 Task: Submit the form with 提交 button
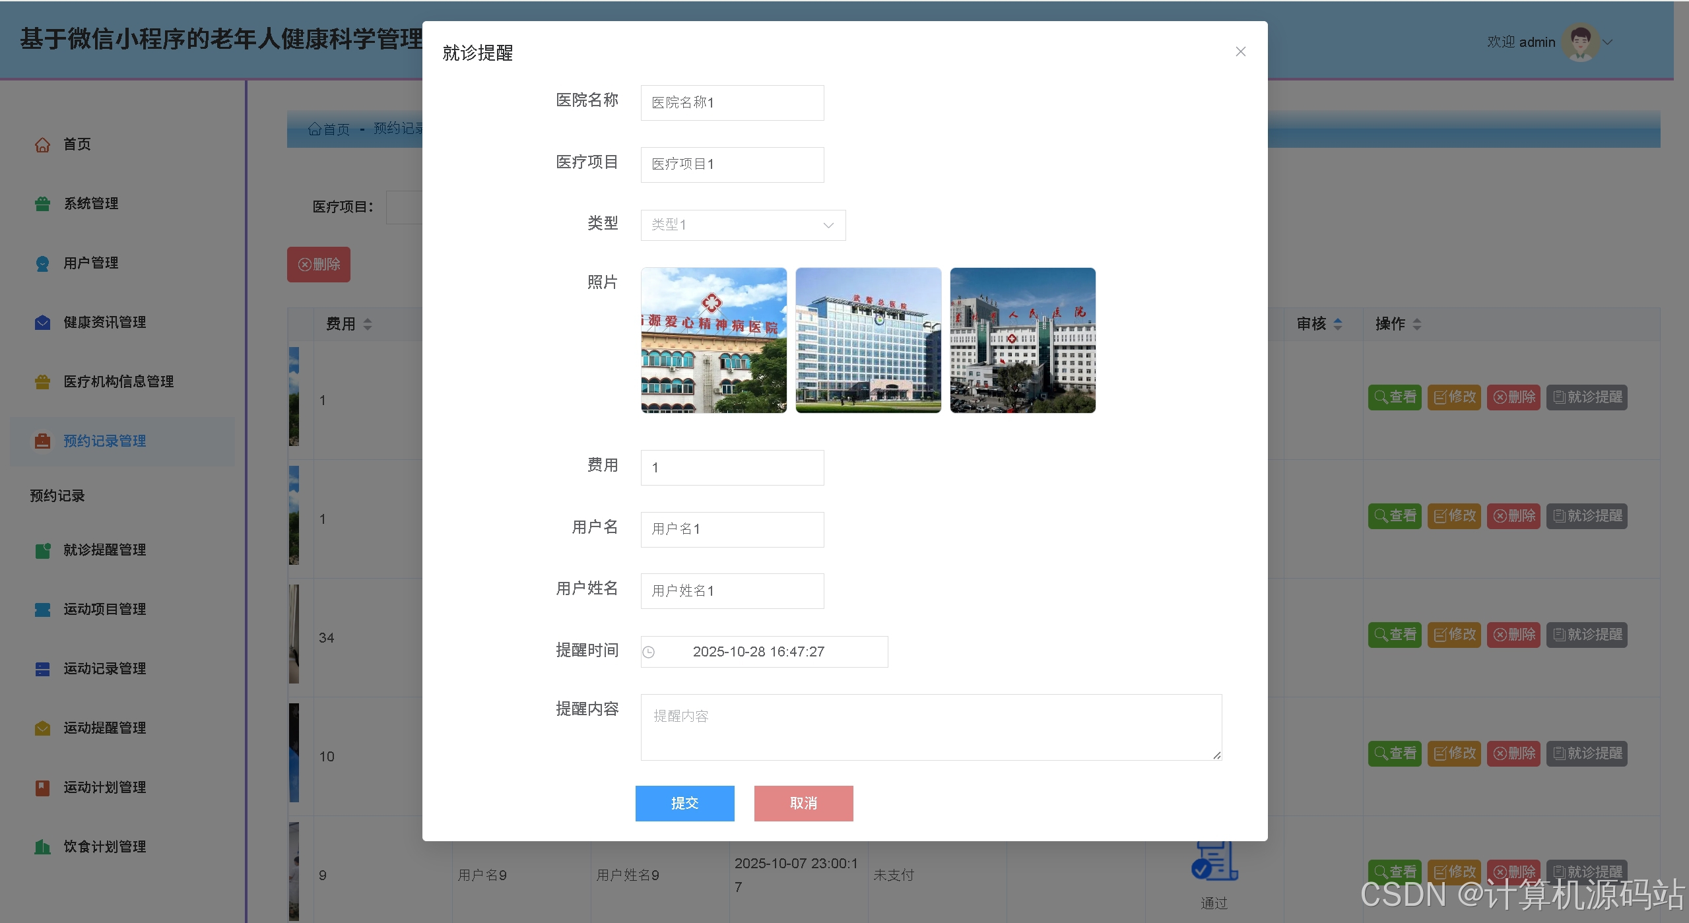click(x=684, y=803)
